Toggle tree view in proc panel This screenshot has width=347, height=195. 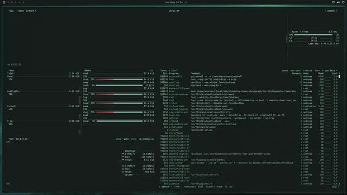317,70
